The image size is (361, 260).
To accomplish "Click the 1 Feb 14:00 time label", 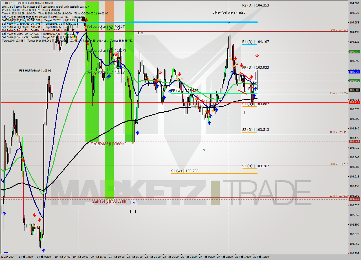I will [x=26, y=257].
